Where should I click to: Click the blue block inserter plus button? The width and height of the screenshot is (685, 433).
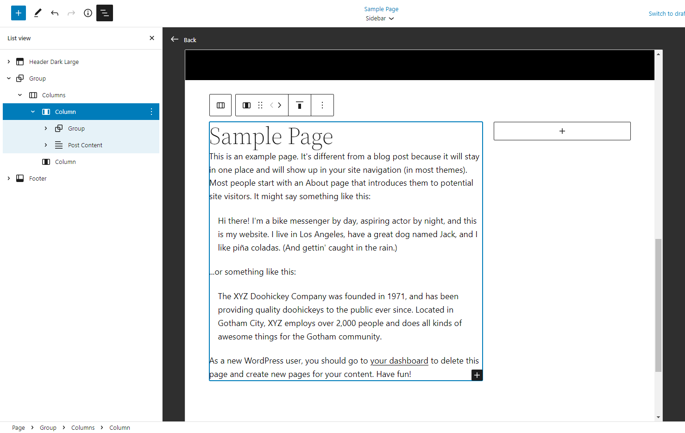19,13
